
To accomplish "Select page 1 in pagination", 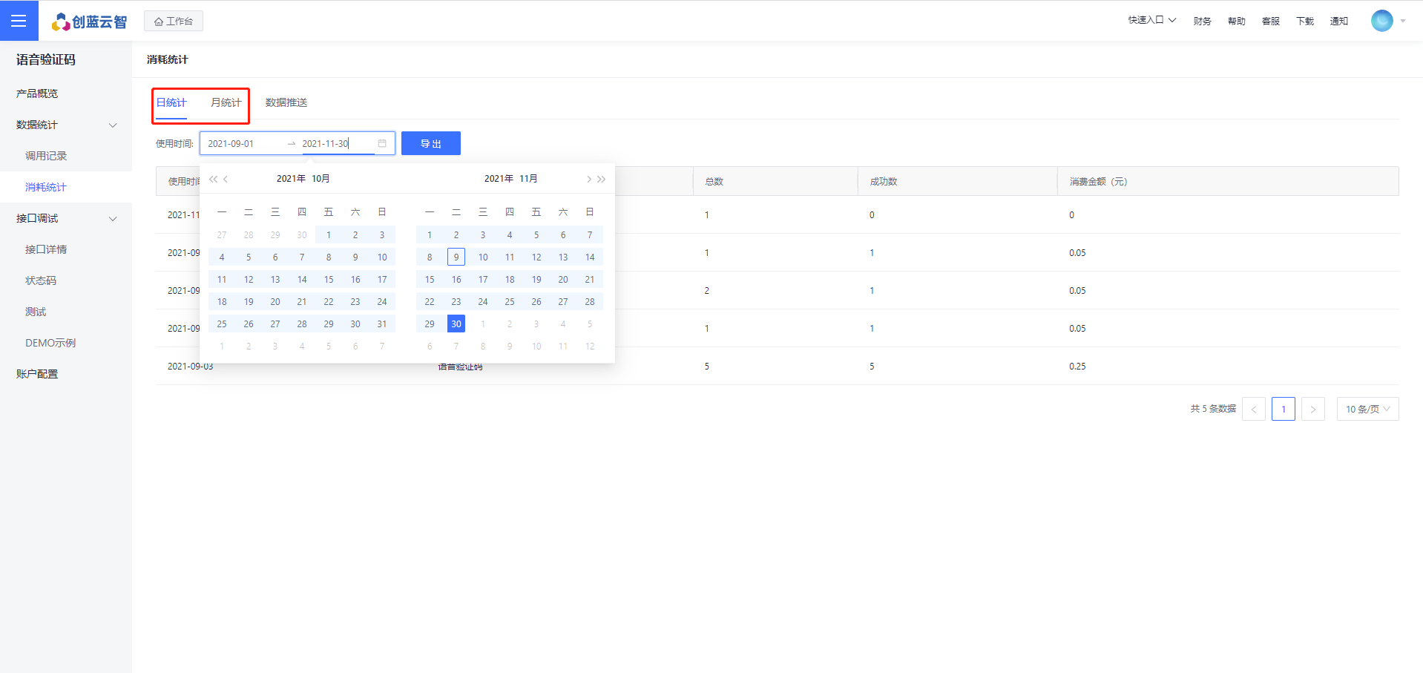I will coord(1284,409).
